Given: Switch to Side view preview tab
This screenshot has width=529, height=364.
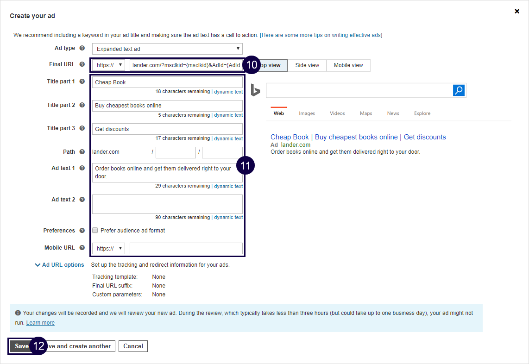Looking at the screenshot, I should (x=307, y=65).
